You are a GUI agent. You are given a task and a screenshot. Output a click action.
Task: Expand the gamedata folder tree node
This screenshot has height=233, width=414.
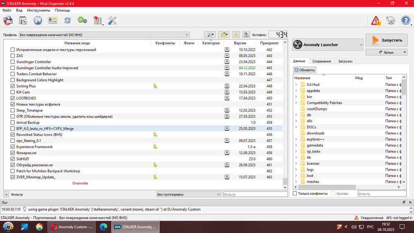(x=296, y=145)
